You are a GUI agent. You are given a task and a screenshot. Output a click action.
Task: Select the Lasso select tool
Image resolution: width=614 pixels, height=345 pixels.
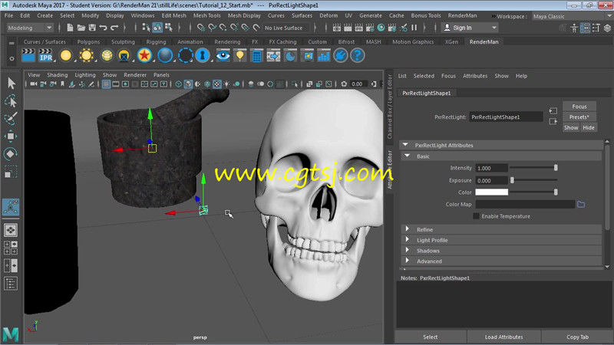pos(11,101)
